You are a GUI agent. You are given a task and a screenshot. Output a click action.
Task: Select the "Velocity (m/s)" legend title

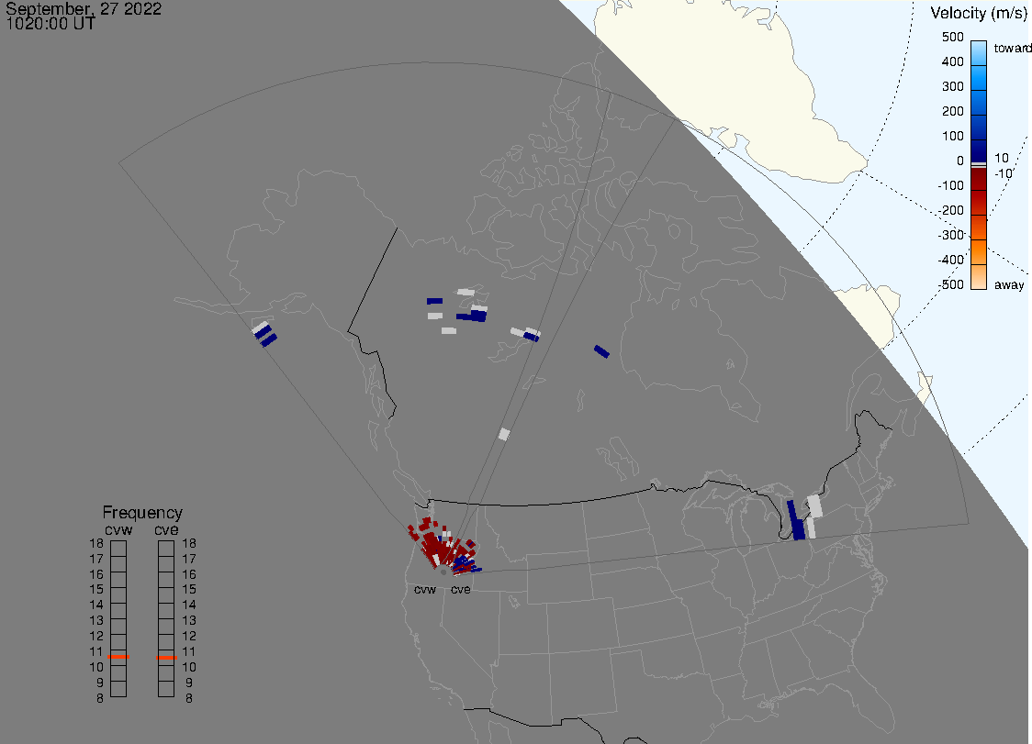coord(979,13)
